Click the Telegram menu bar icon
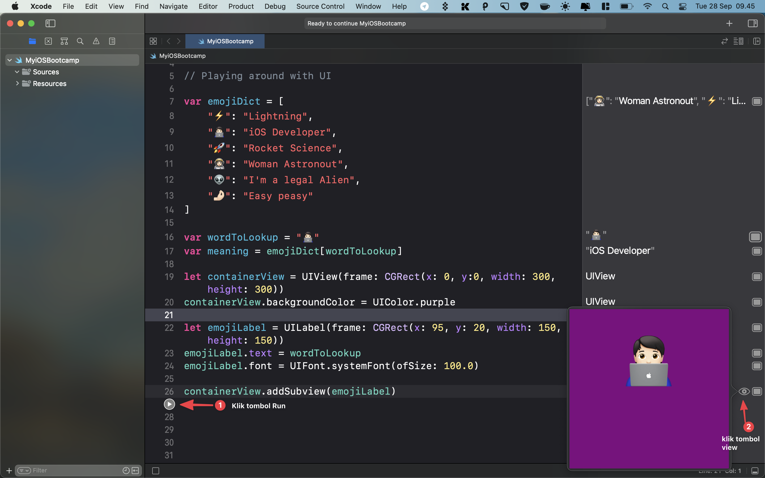 (424, 6)
